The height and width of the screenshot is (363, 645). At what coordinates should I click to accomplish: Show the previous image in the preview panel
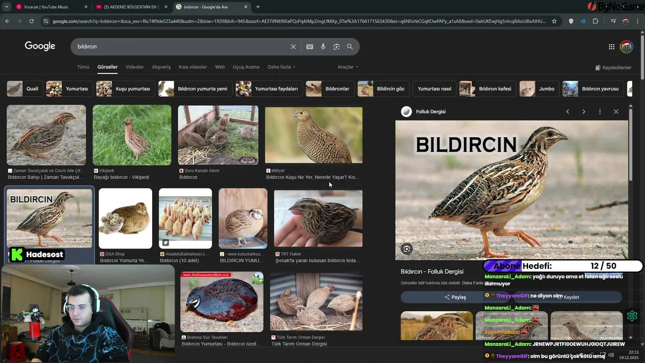point(567,111)
